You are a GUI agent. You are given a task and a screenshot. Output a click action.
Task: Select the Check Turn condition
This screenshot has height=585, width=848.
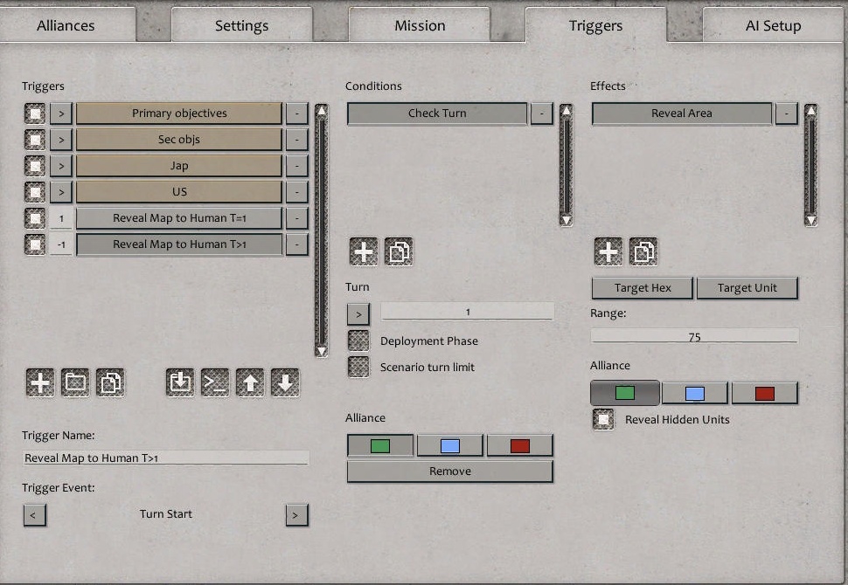437,114
